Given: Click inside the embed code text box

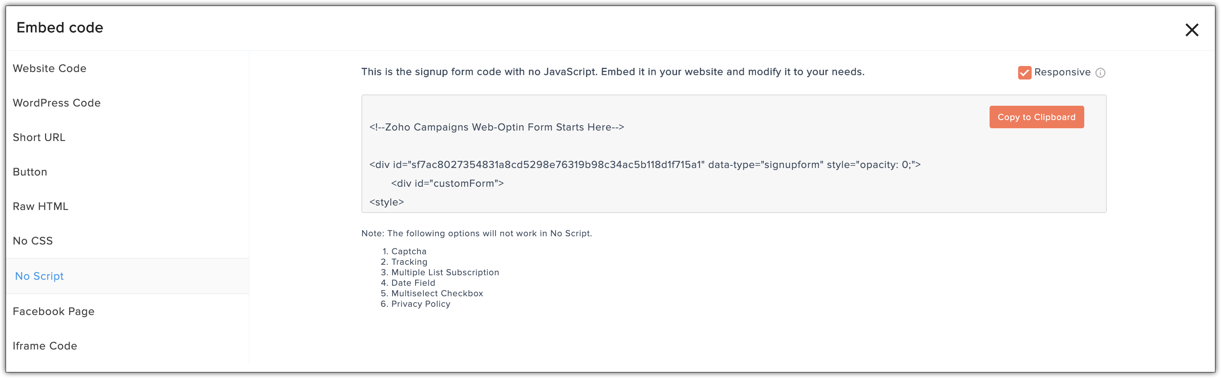Looking at the screenshot, I should [x=733, y=154].
